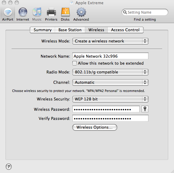Click the Radio Mode label
This screenshot has height=173, width=174.
coord(58,72)
